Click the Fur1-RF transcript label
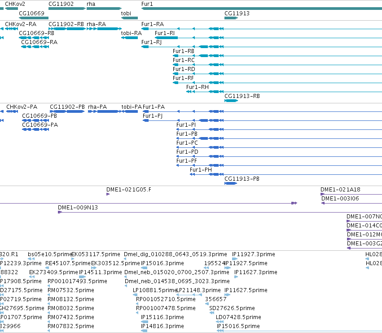The height and width of the screenshot is (333, 382). coord(183,78)
